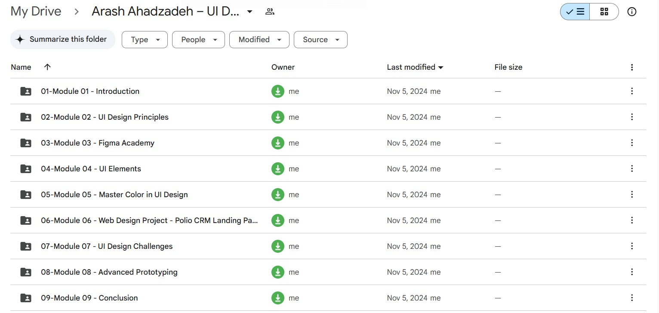Viewport: 659px width, 313px height.
Task: Open the Modified filter dropdown
Action: pos(259,40)
